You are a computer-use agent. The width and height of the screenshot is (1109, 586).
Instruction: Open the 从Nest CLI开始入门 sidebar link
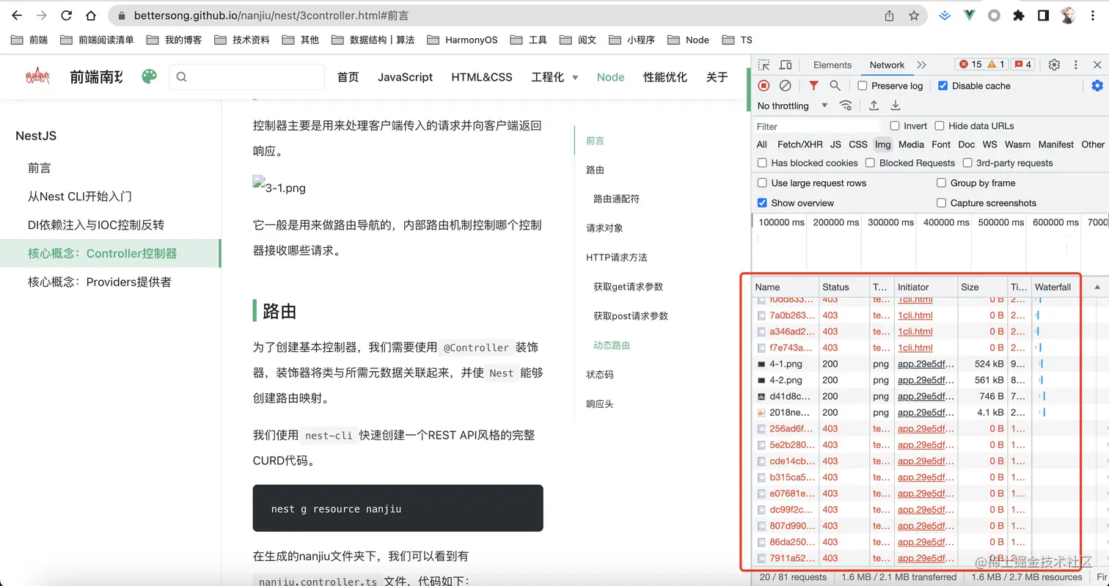(80, 197)
